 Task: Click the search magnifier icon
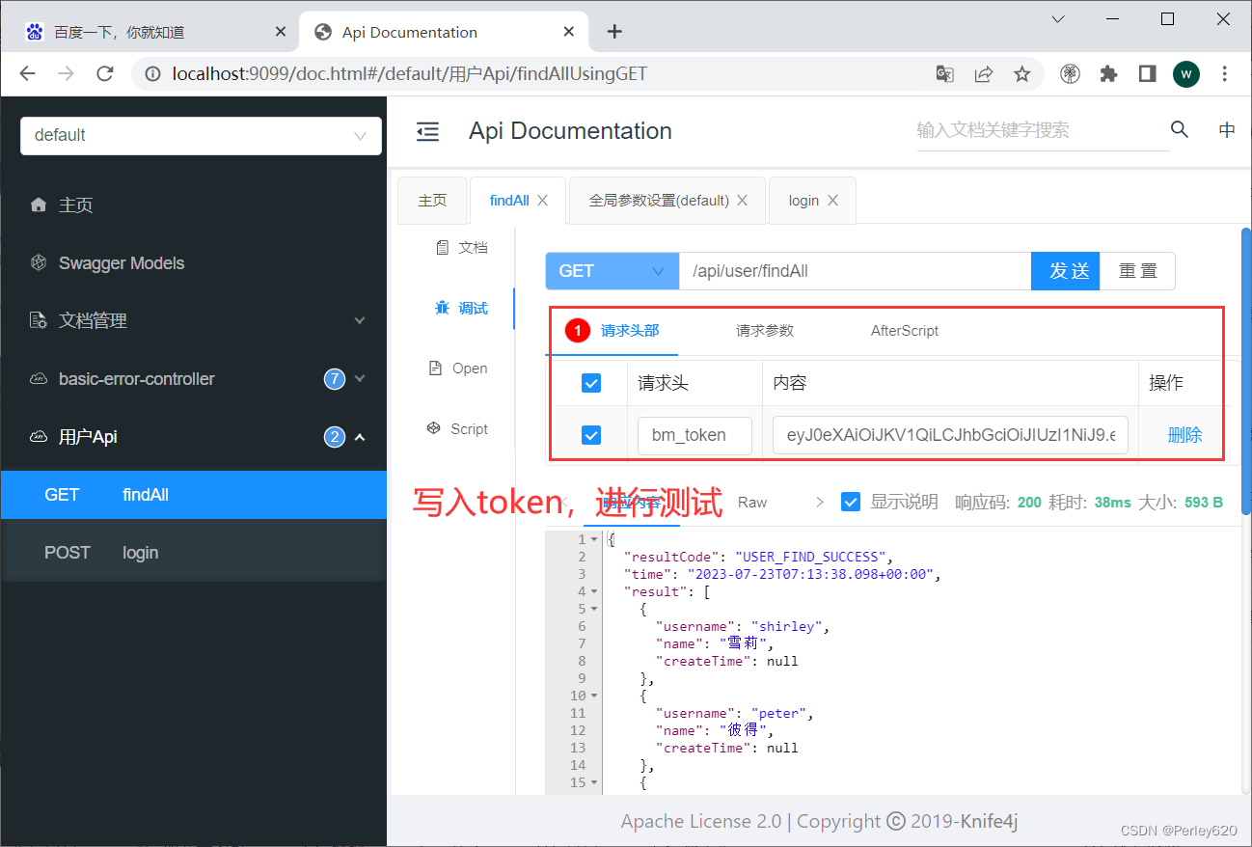tap(1180, 129)
